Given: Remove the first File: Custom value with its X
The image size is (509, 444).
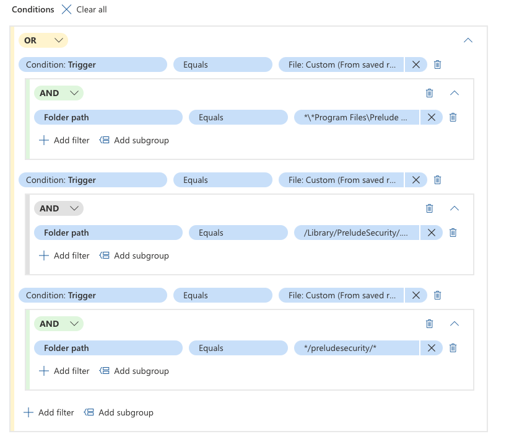Looking at the screenshot, I should coord(415,64).
